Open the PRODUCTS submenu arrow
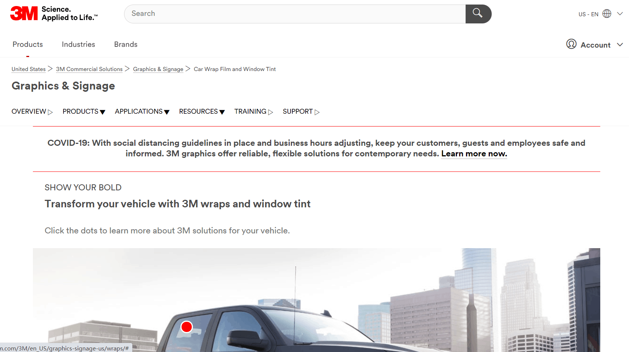 [103, 112]
